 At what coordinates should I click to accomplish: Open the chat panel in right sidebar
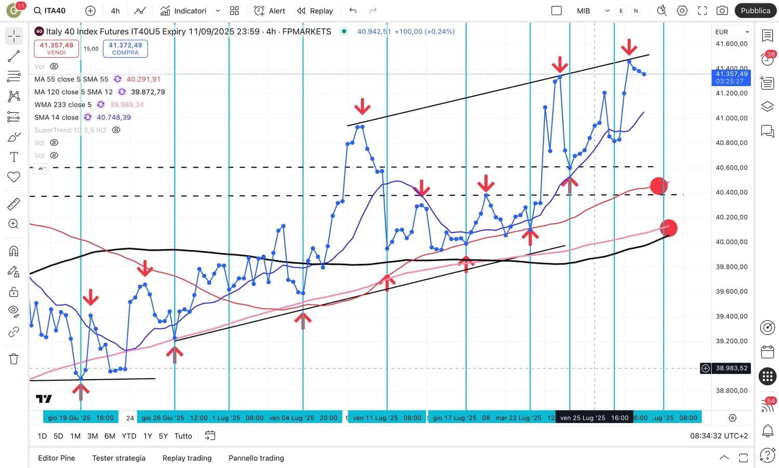tap(768, 130)
